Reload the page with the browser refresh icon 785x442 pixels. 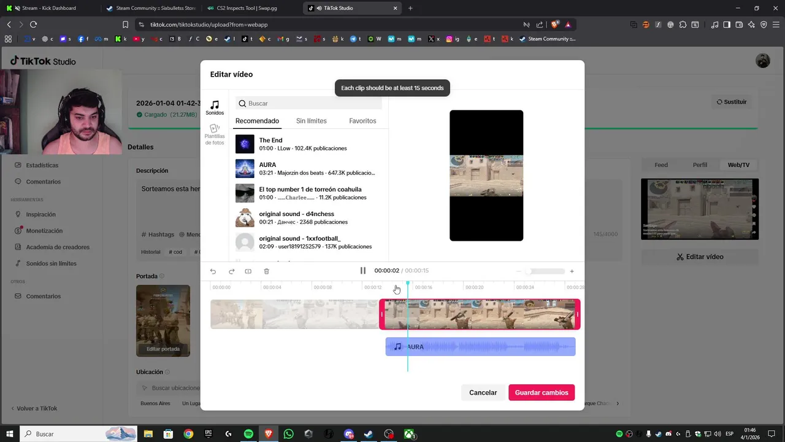pyautogui.click(x=33, y=25)
